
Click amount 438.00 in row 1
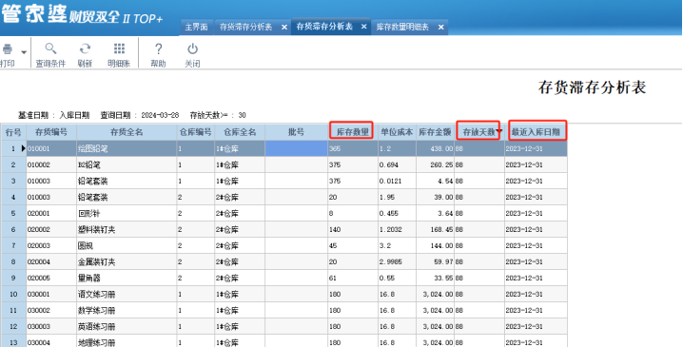tap(435, 148)
